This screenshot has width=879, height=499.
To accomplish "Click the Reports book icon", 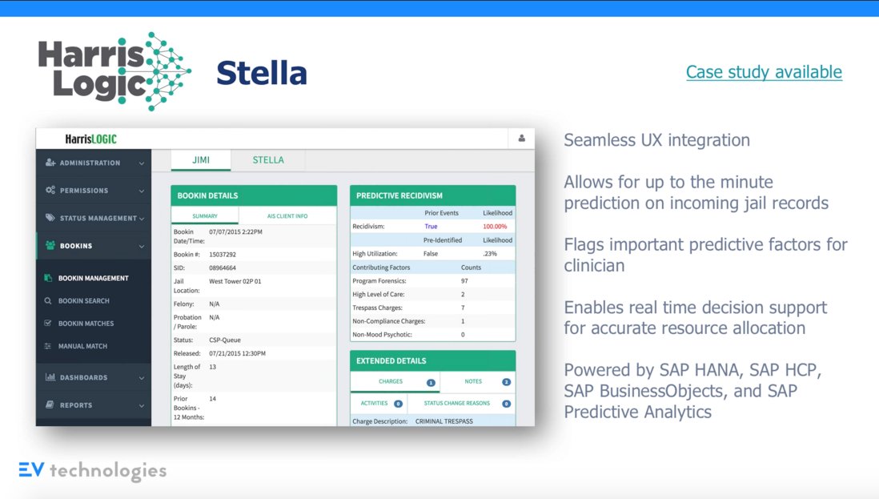I will coord(50,404).
